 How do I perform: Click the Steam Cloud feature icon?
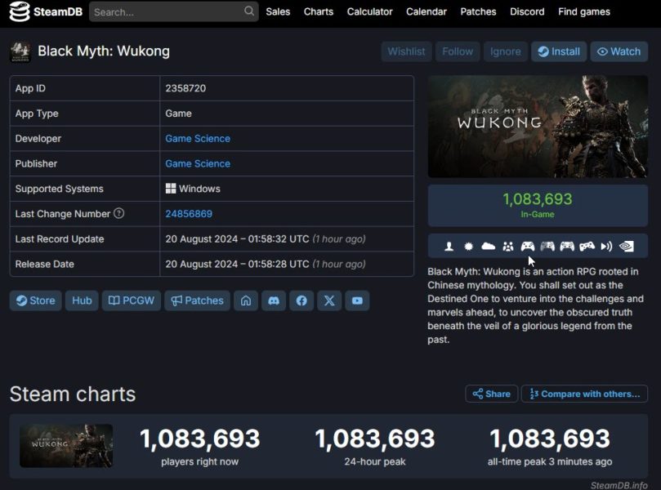(x=489, y=247)
